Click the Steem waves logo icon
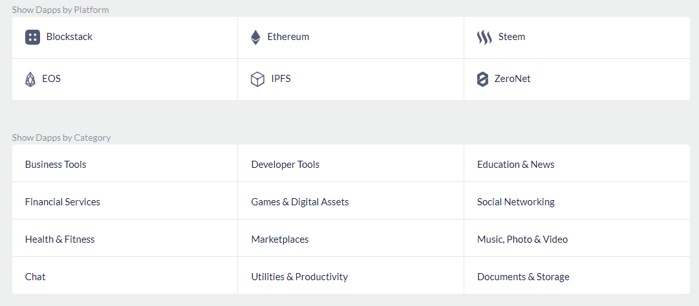The image size is (699, 306). click(484, 37)
